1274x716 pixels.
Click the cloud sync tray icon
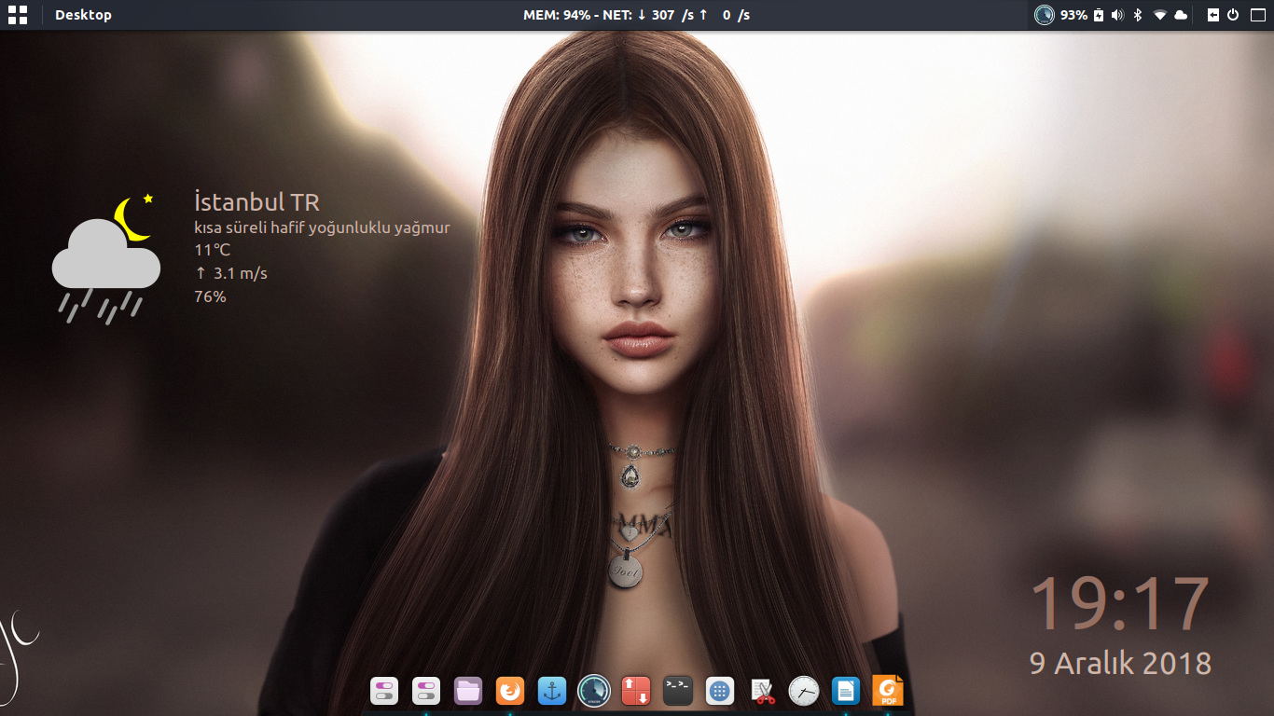(1181, 15)
